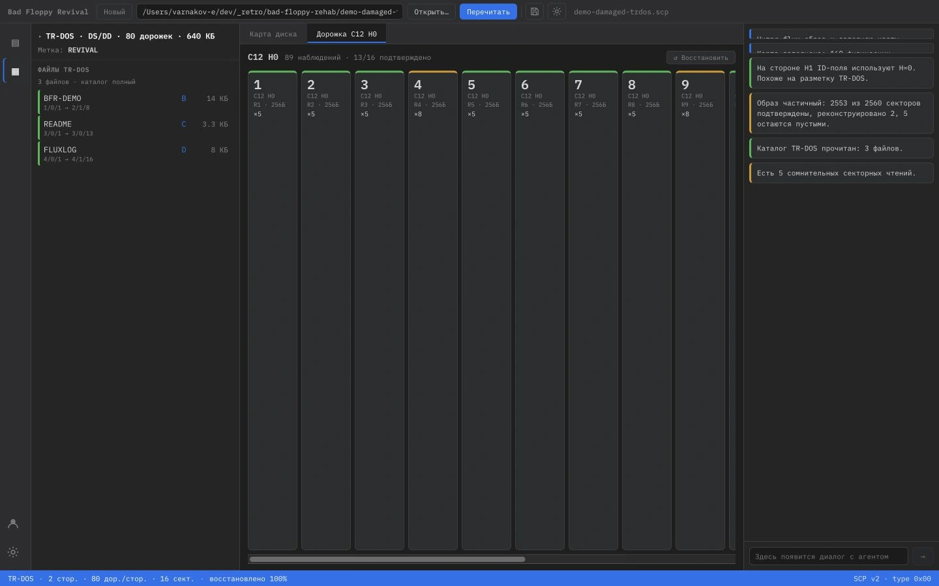
Task: Click the send arrow button in agent chat
Action: point(923,556)
